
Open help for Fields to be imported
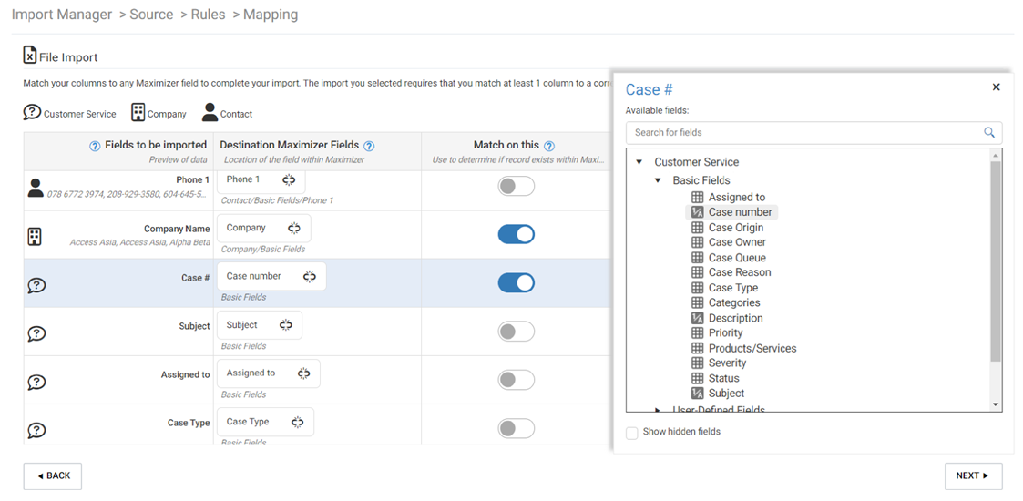pyautogui.click(x=95, y=146)
